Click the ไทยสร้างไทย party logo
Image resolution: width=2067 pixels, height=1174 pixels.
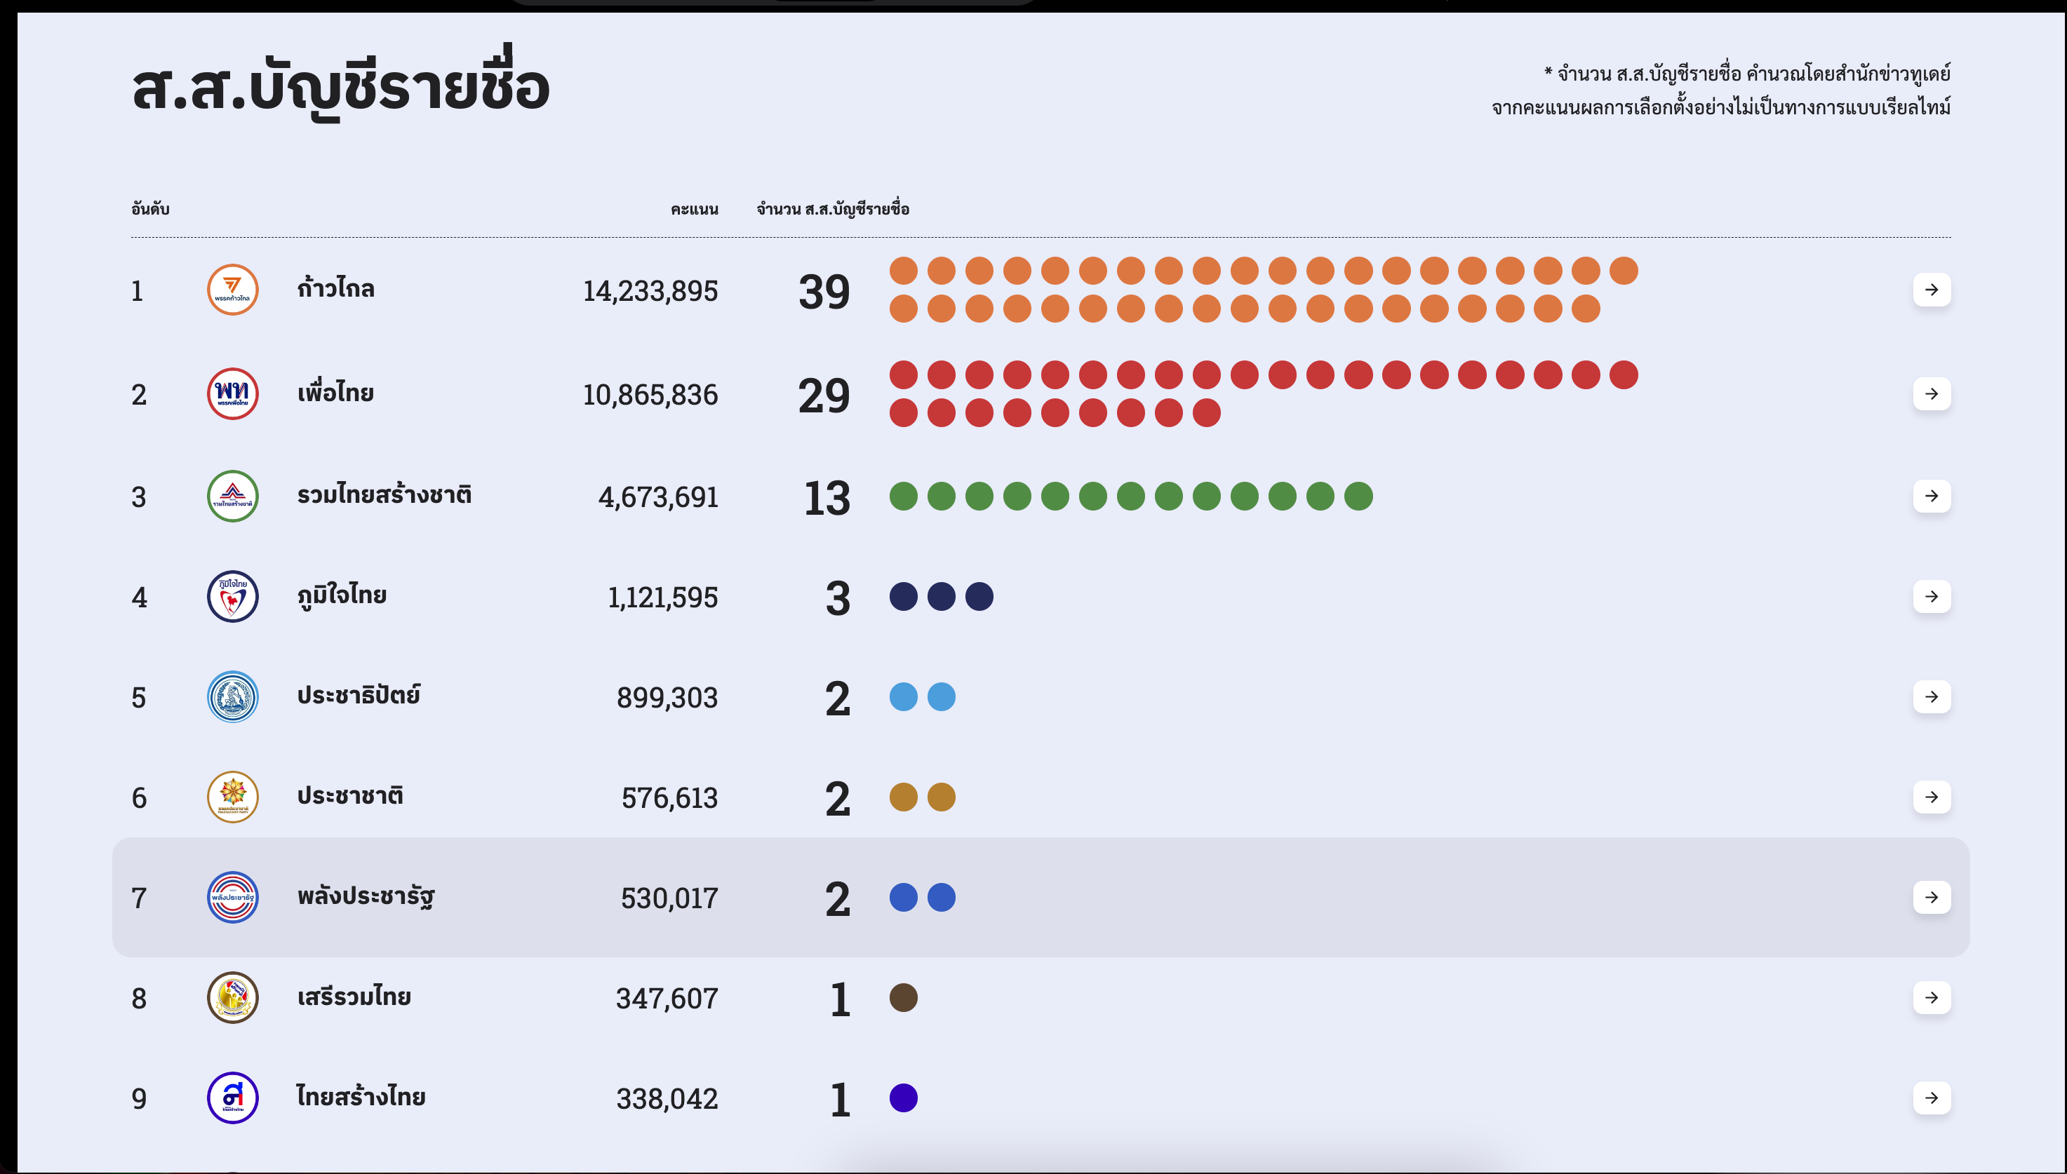pos(232,1098)
